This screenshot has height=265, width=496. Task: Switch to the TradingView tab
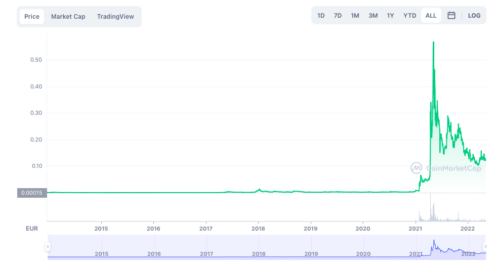pos(115,17)
